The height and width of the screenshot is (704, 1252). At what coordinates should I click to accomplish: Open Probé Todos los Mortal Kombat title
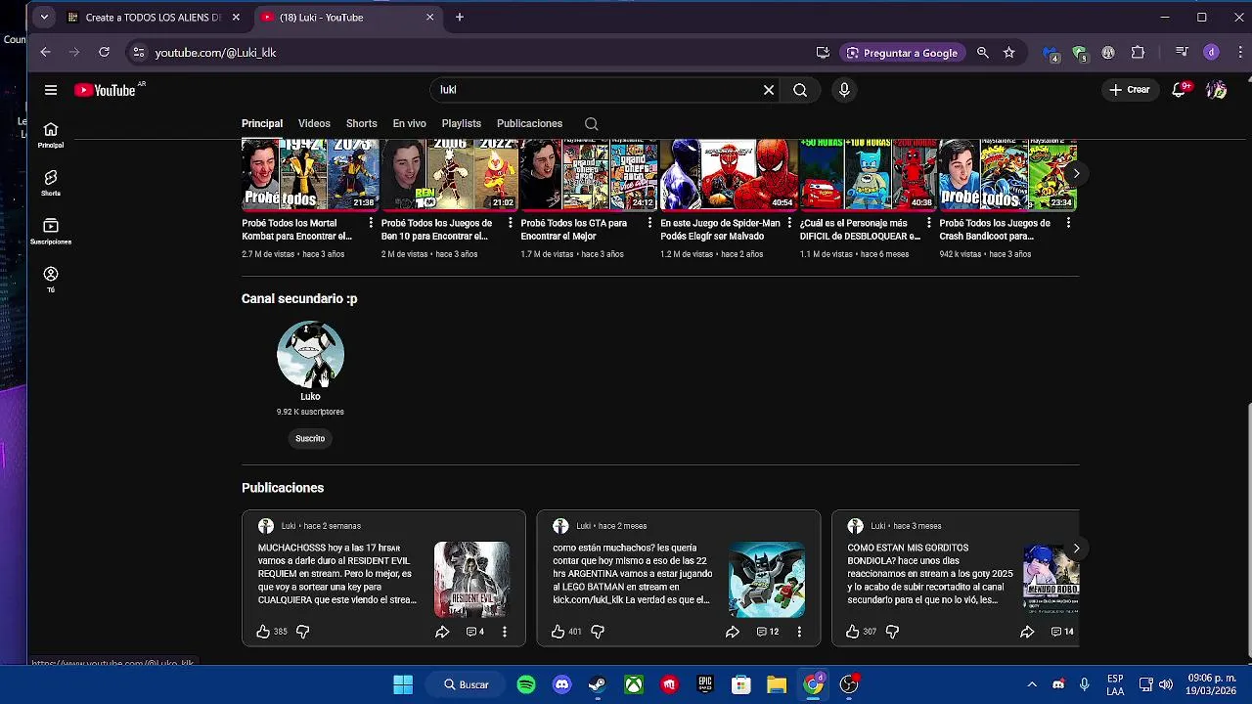(x=297, y=229)
